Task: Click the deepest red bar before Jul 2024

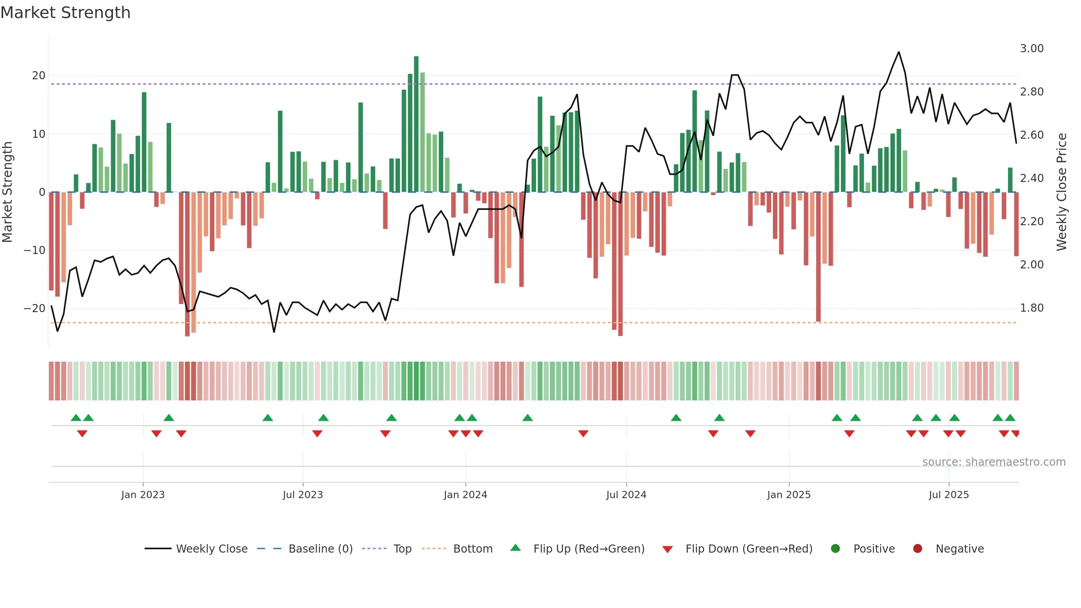Action: point(620,264)
